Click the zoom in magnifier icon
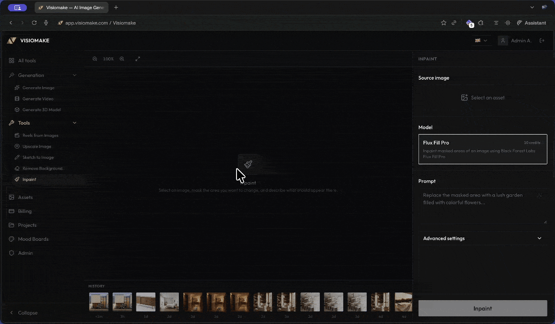This screenshot has height=324, width=555. pyautogui.click(x=122, y=58)
